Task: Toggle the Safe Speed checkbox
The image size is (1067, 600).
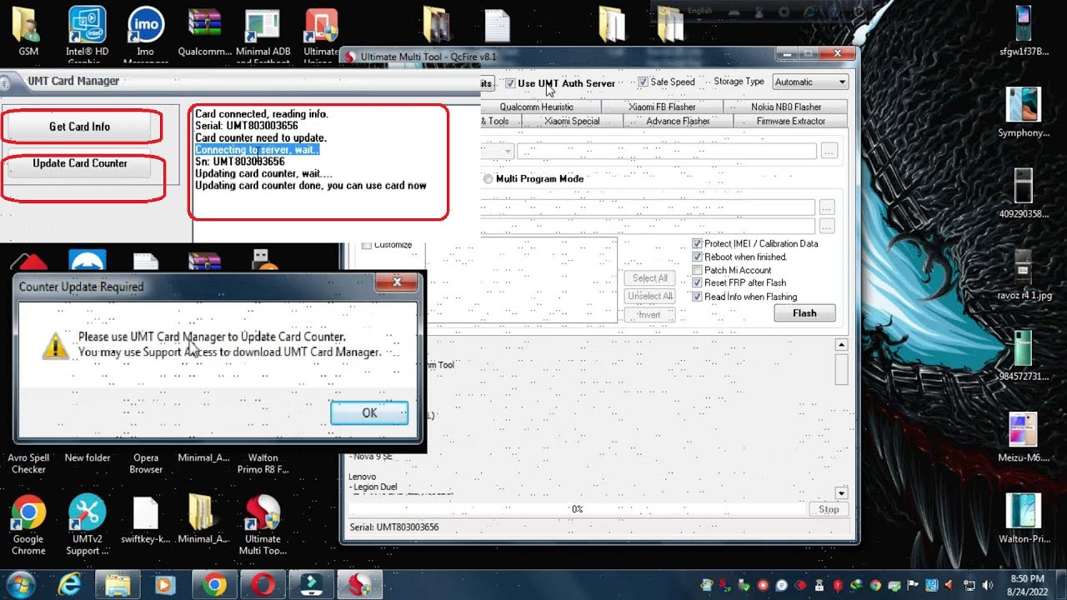Action: point(643,82)
